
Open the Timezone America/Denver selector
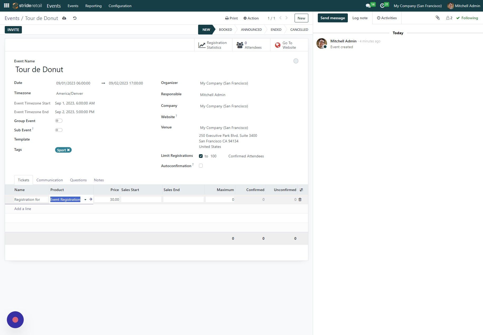100,93
